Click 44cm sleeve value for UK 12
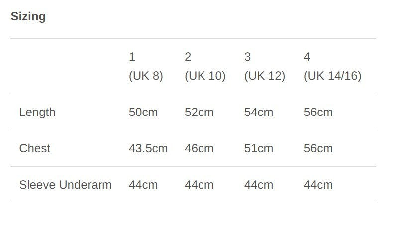This screenshot has height=231, width=406. pyautogui.click(x=259, y=185)
